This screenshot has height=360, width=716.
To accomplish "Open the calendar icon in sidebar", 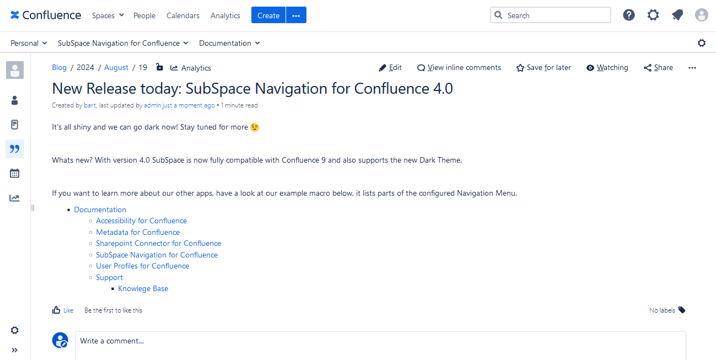I will 15,173.
